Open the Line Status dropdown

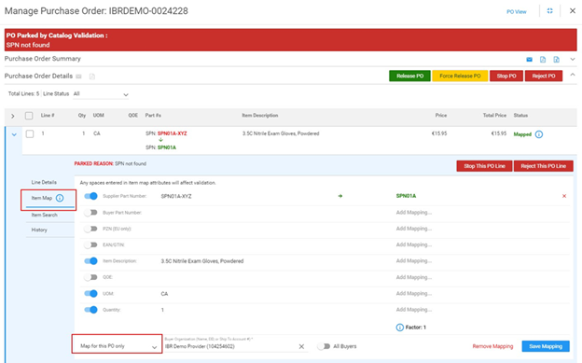tap(101, 94)
